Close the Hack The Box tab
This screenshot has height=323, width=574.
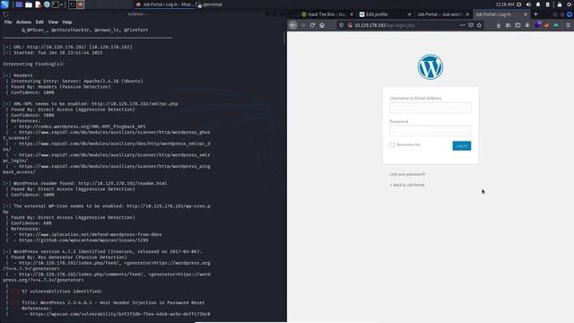(x=352, y=14)
